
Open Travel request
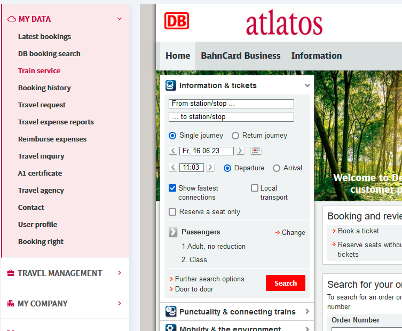click(x=42, y=105)
